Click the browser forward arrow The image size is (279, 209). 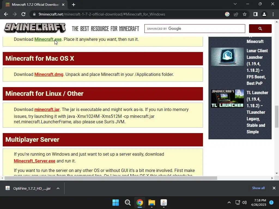15,14
